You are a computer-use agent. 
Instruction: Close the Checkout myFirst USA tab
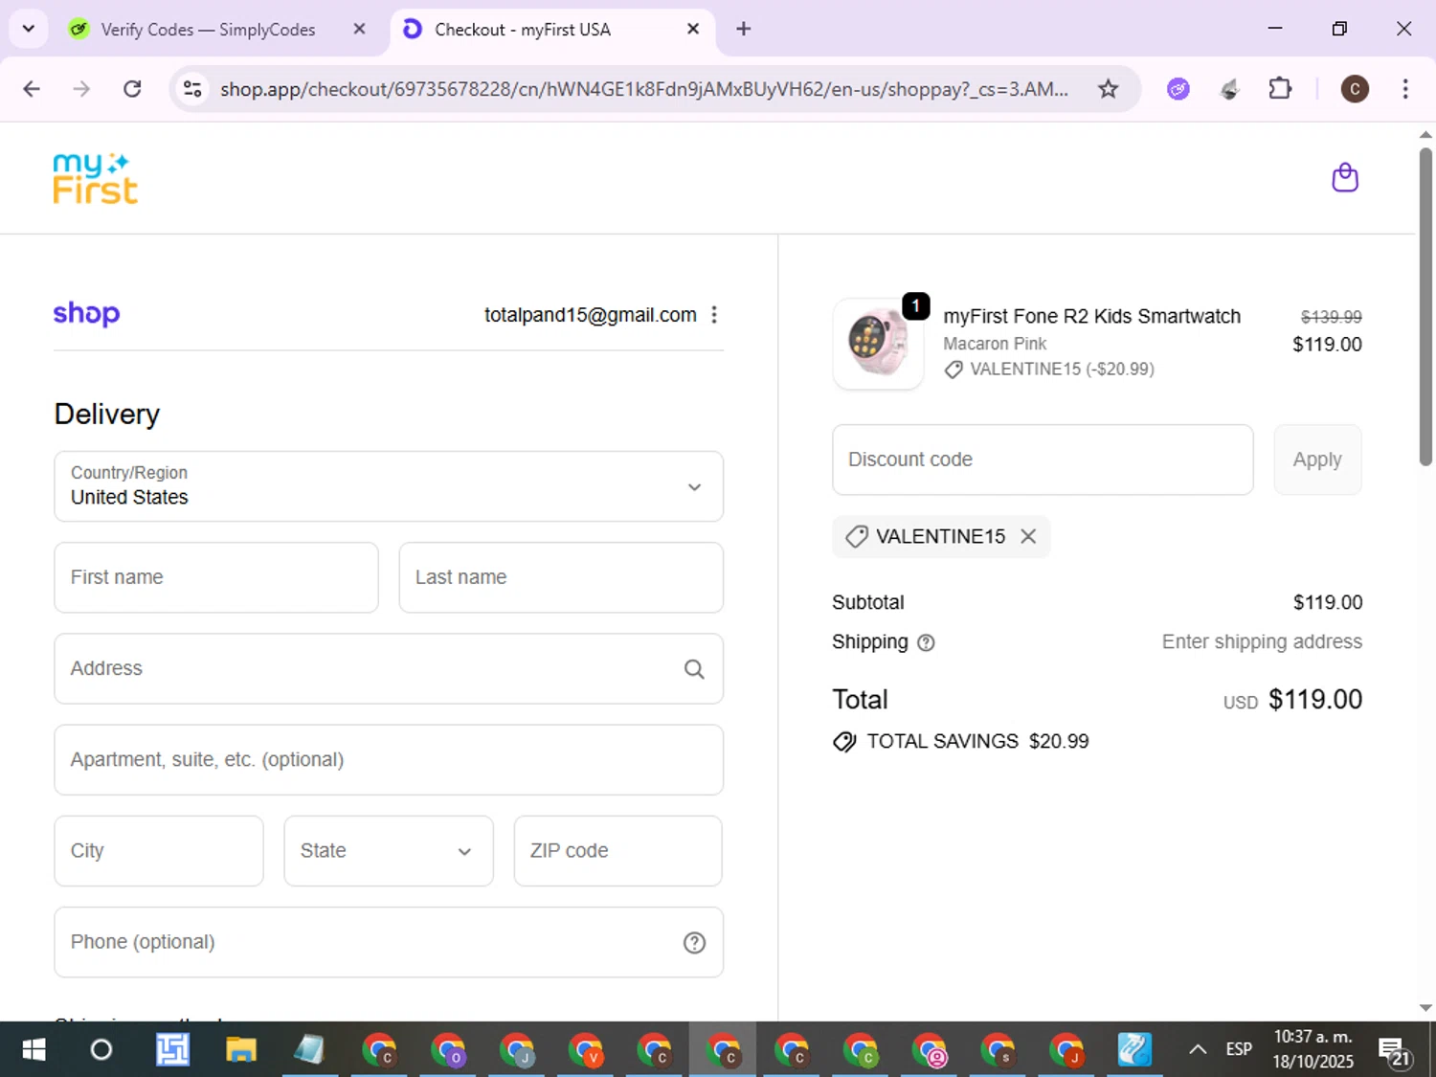click(x=693, y=29)
